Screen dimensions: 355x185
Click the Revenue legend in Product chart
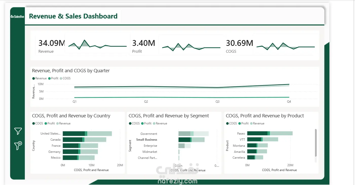coord(257,123)
